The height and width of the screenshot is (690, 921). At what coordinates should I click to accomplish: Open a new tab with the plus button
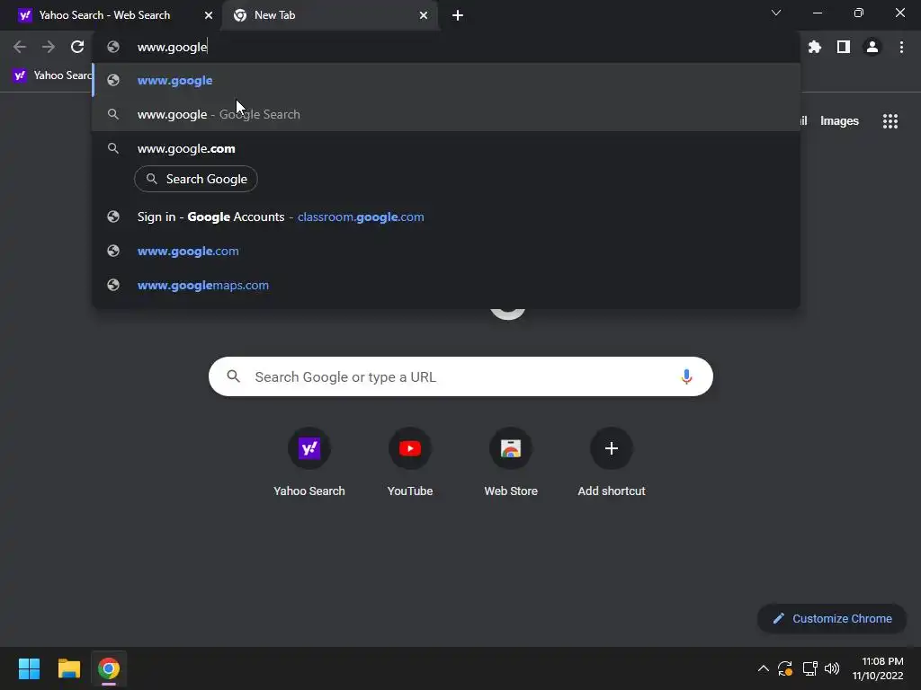coord(458,15)
